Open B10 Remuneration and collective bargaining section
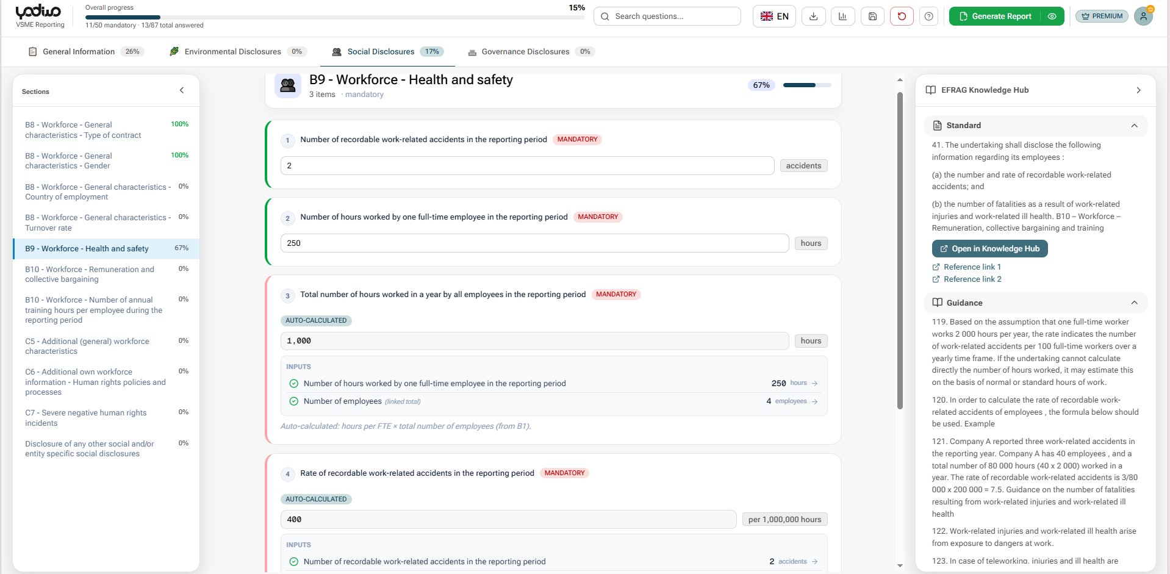 click(106, 274)
